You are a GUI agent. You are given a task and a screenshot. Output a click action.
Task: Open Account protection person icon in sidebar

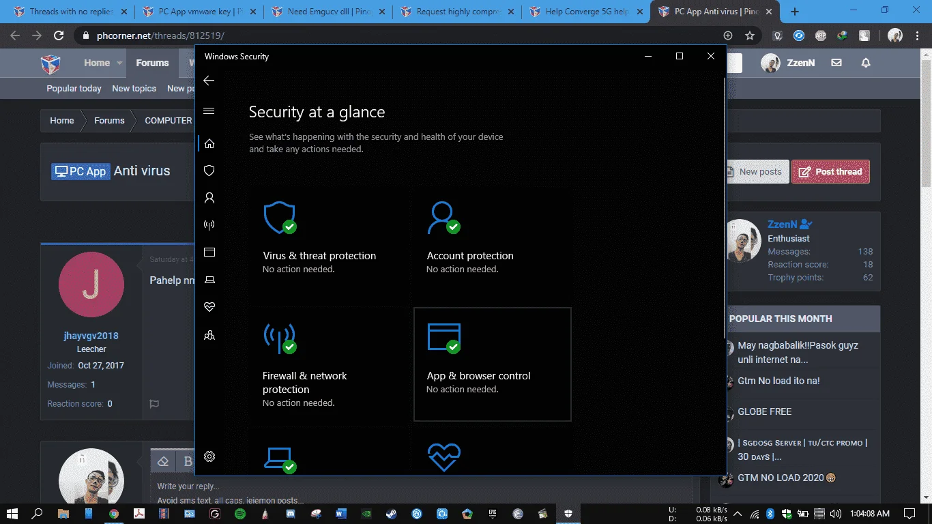[209, 198]
